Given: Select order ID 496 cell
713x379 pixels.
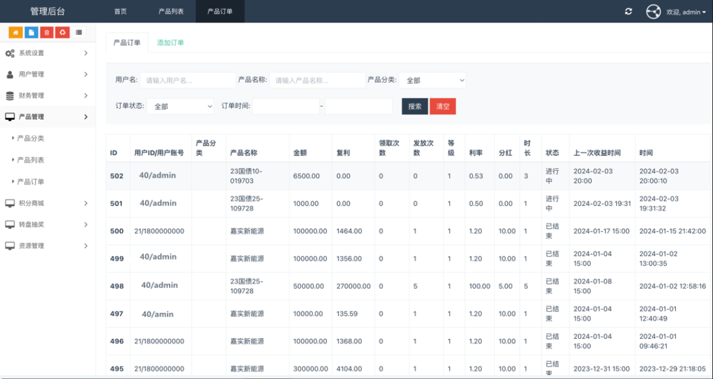Looking at the screenshot, I should (x=117, y=341).
